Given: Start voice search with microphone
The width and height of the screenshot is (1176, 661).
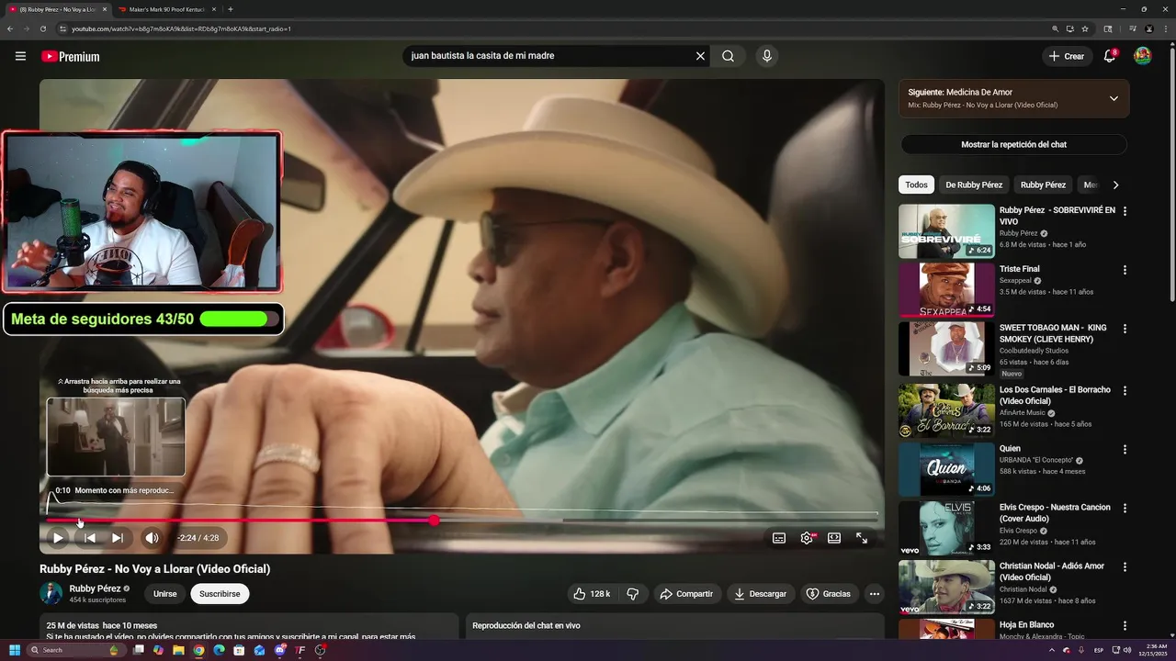Looking at the screenshot, I should point(767,56).
